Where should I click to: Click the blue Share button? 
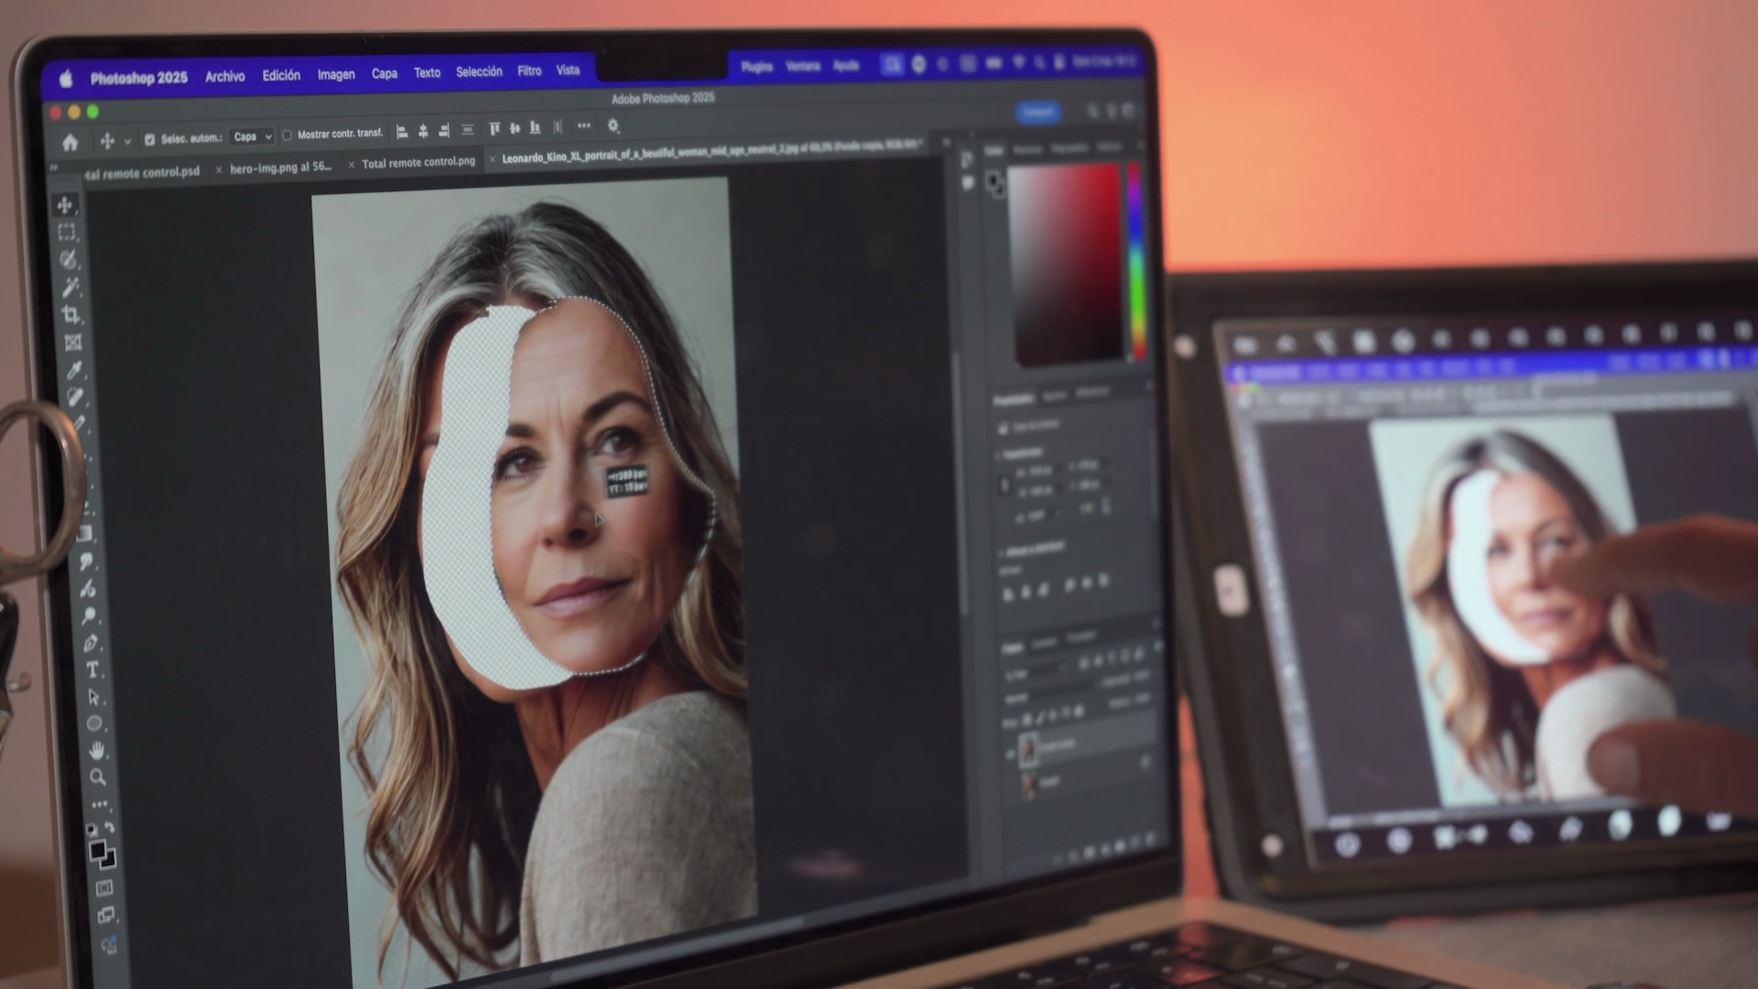coord(1038,112)
